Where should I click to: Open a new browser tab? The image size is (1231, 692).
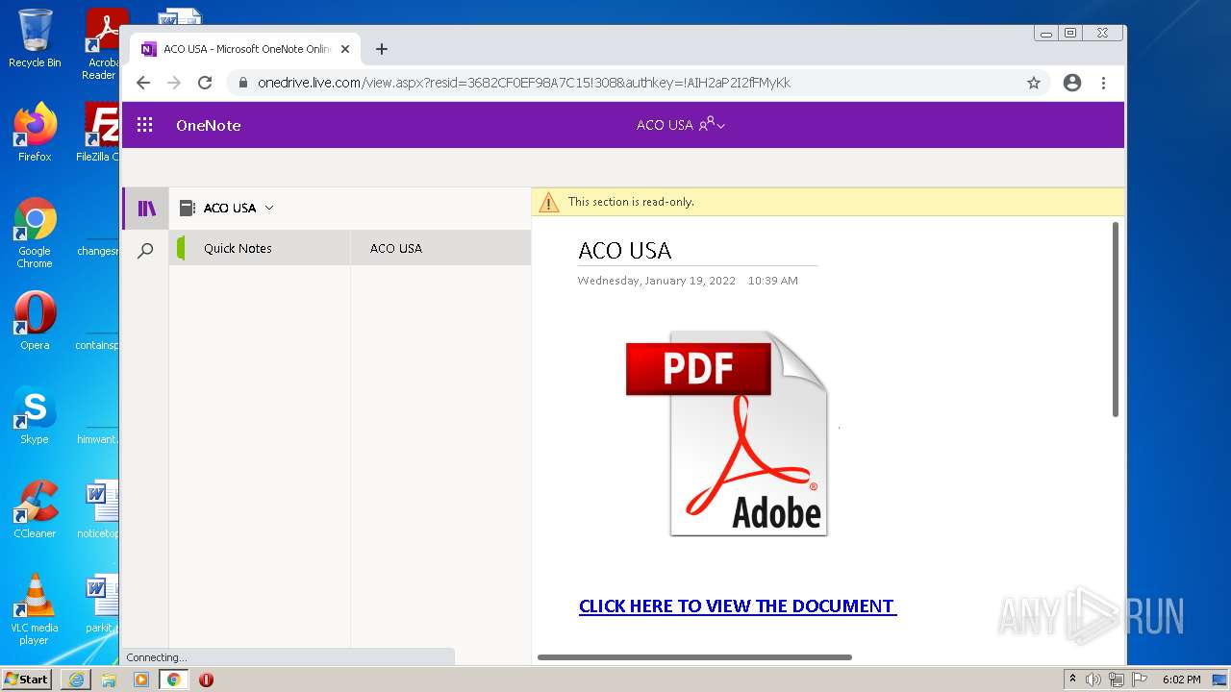382,49
